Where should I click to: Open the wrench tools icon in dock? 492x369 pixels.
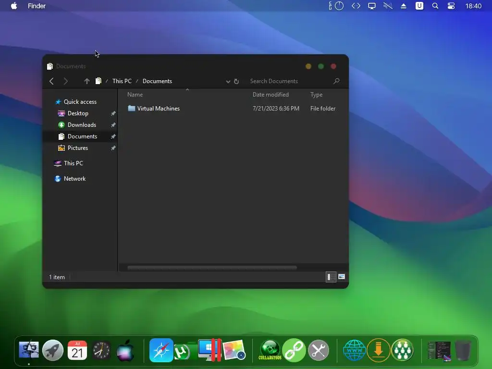point(319,350)
